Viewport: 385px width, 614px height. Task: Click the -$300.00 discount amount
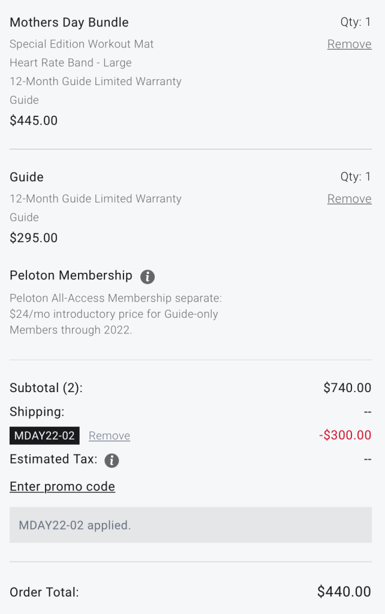click(x=345, y=435)
